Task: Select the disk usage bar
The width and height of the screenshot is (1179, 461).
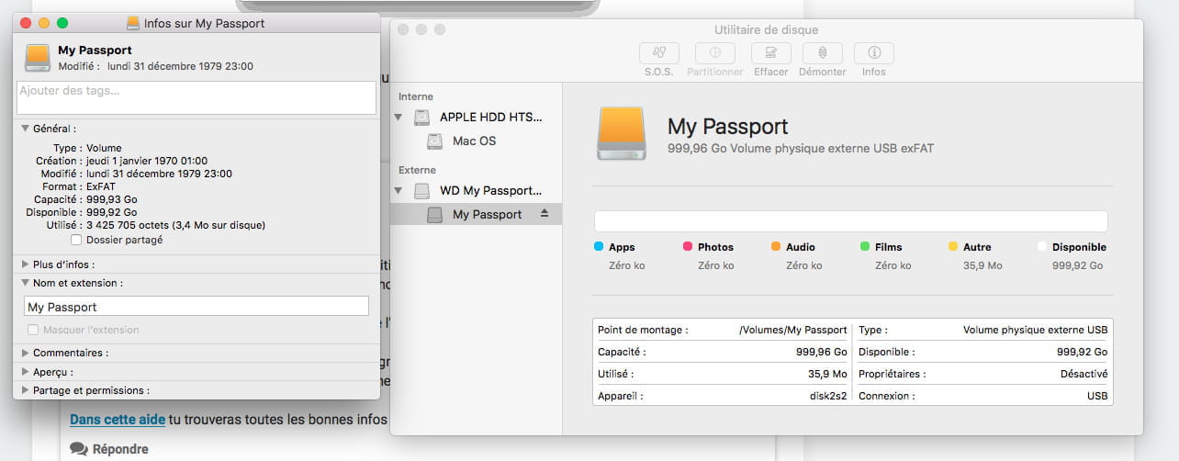Action: click(851, 221)
